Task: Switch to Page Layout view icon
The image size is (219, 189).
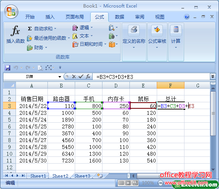Action: (x=128, y=183)
